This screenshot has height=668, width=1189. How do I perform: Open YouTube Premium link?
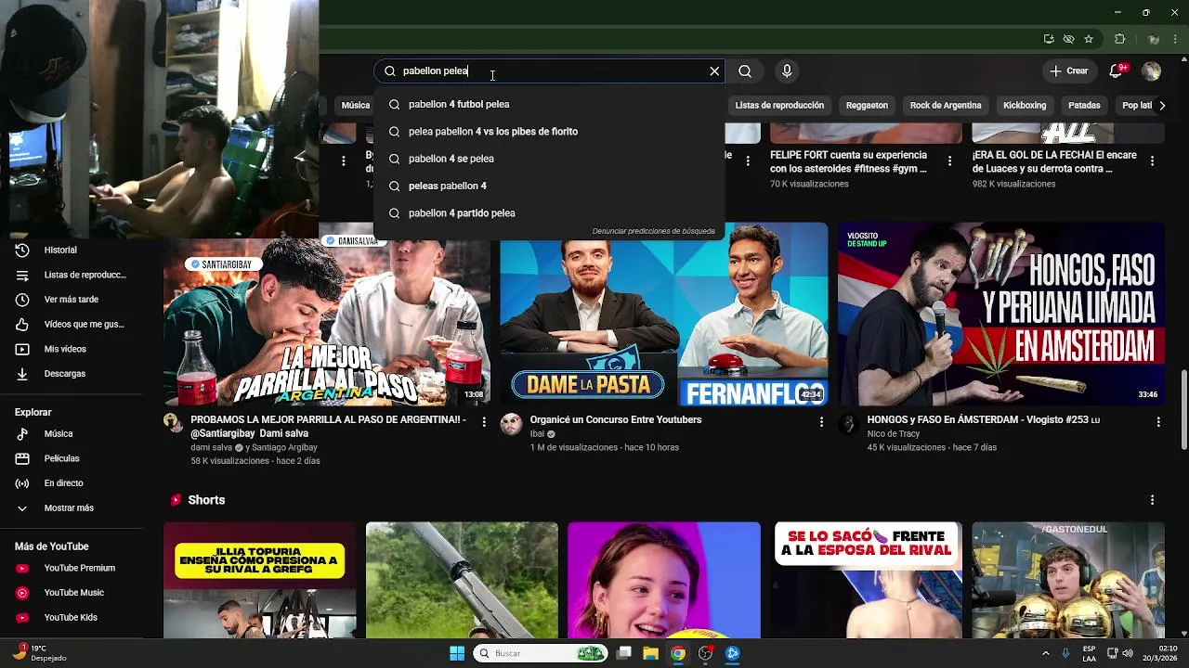click(72, 568)
